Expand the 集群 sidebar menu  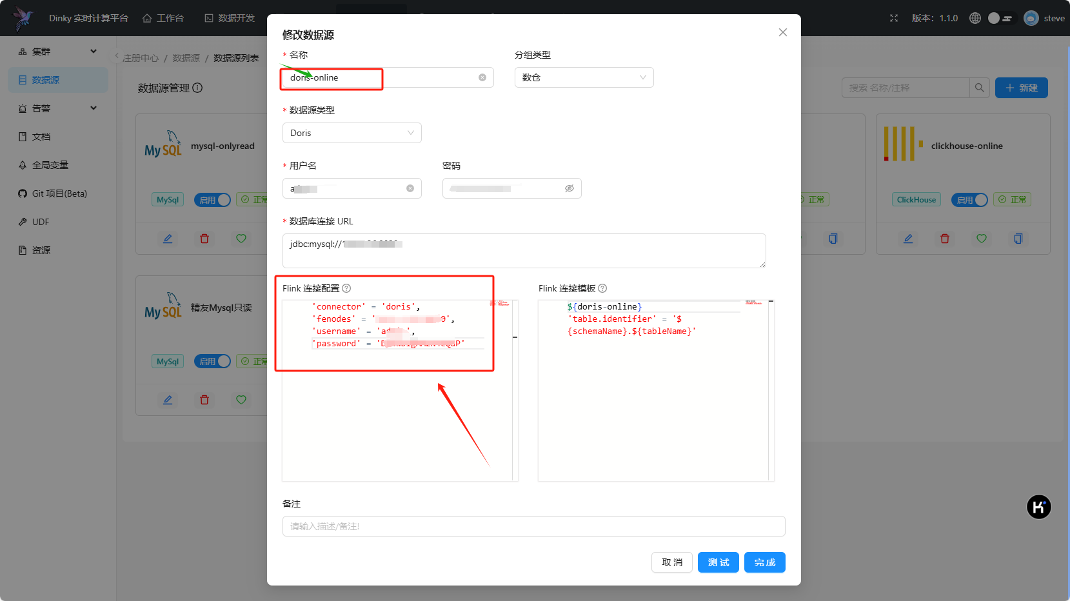pos(58,52)
